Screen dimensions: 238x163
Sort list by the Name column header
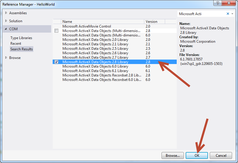[103, 21]
